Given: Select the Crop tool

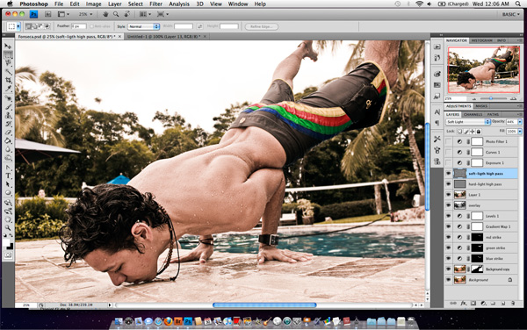Looking at the screenshot, I should click(x=8, y=80).
